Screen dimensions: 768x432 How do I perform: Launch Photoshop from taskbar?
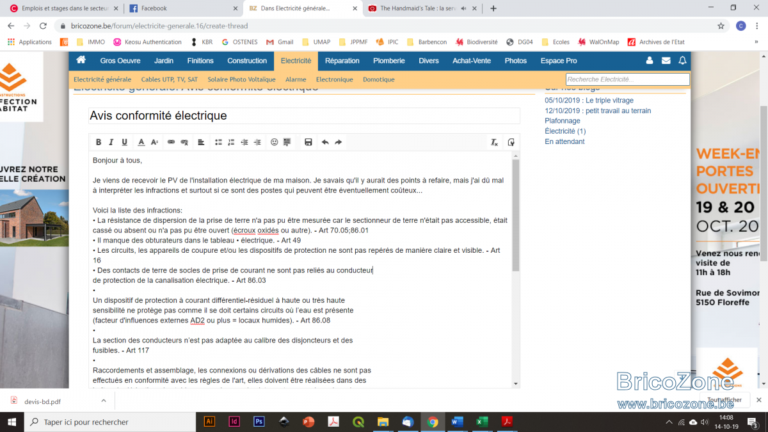(x=259, y=422)
